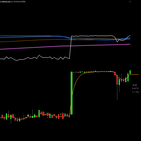Click the 15.25 price label
This screenshot has width=141, height=141.
tap(135, 85)
